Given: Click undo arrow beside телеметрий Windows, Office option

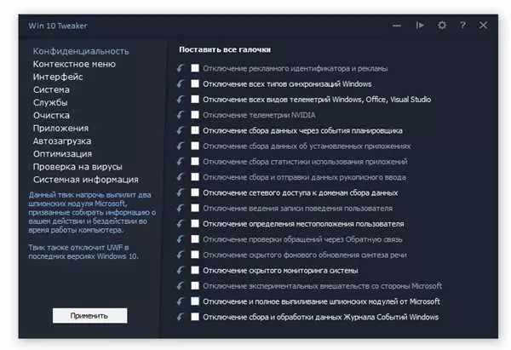Looking at the screenshot, I should pyautogui.click(x=181, y=99).
